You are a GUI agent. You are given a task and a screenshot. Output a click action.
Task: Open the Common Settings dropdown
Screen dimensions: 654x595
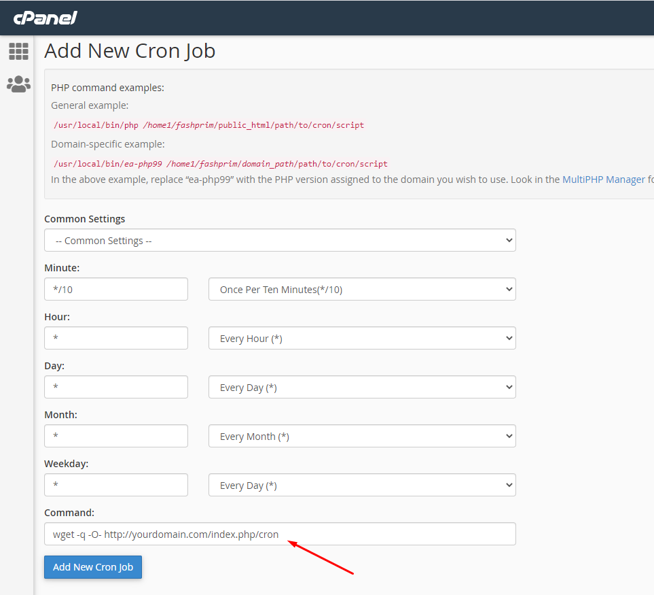coord(280,240)
